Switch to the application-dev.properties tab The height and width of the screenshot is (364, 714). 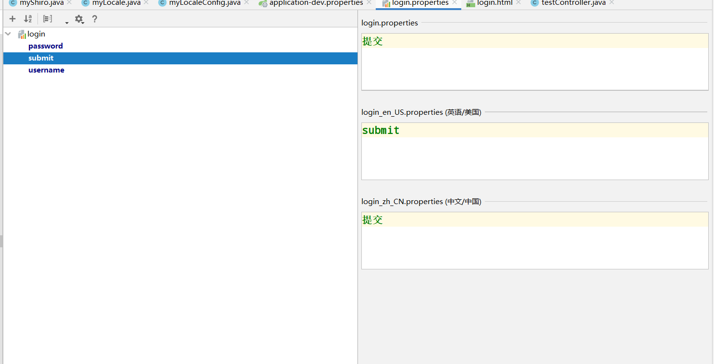tap(316, 3)
